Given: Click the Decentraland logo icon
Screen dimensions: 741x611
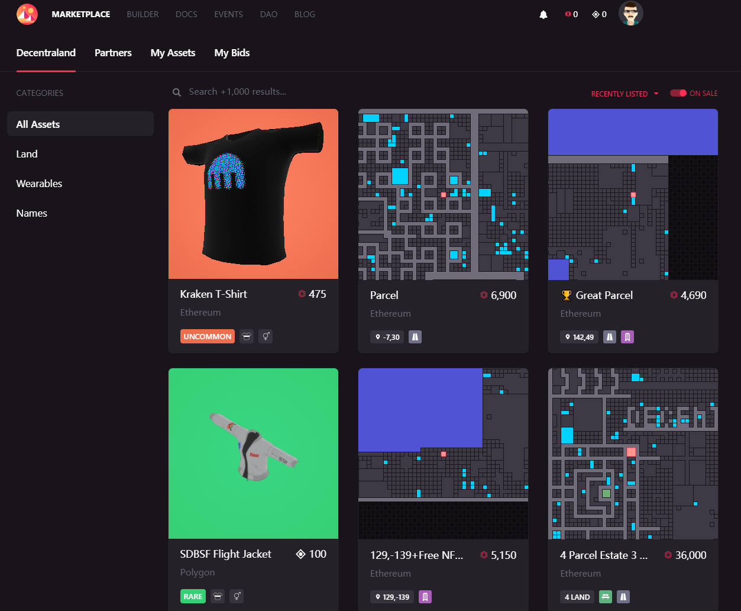Looking at the screenshot, I should pyautogui.click(x=27, y=14).
